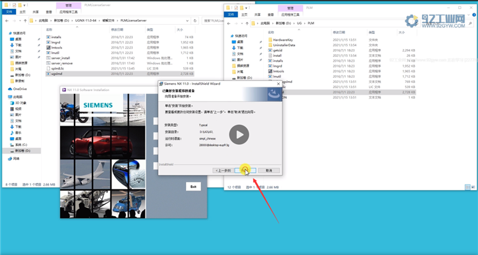Image resolution: width=478 pixels, height=255 pixels.
Task: Open the 查看 tab in PLMLicenseServer window
Action: pos(49,12)
